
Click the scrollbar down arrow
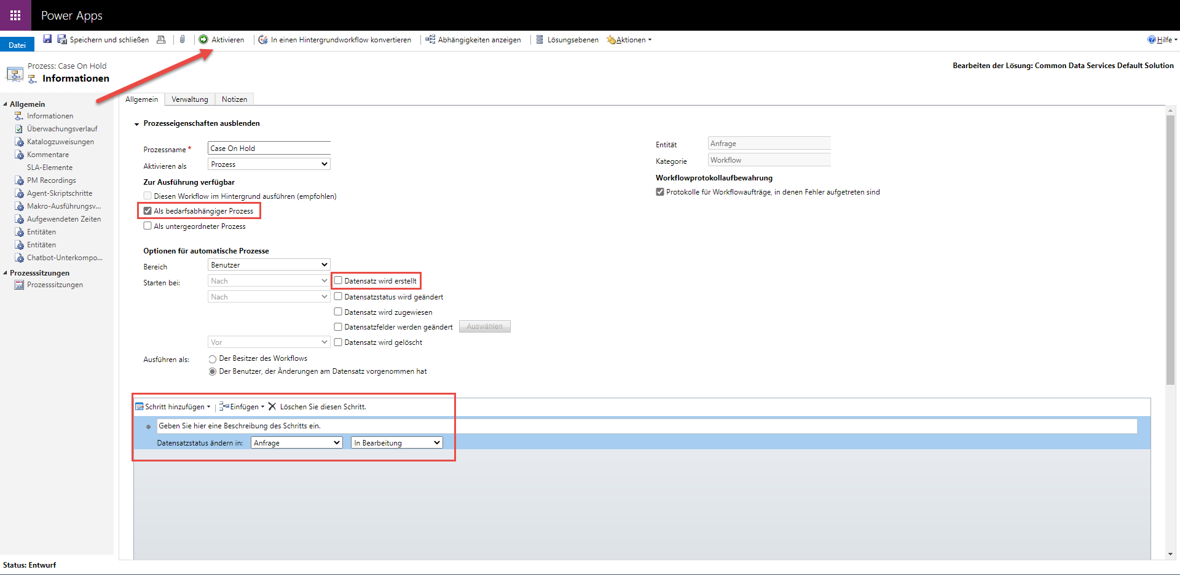pyautogui.click(x=1171, y=554)
